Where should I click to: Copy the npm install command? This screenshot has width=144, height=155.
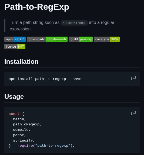(x=133, y=78)
